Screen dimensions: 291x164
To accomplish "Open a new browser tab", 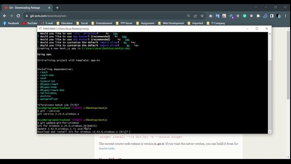I will tap(57, 8).
